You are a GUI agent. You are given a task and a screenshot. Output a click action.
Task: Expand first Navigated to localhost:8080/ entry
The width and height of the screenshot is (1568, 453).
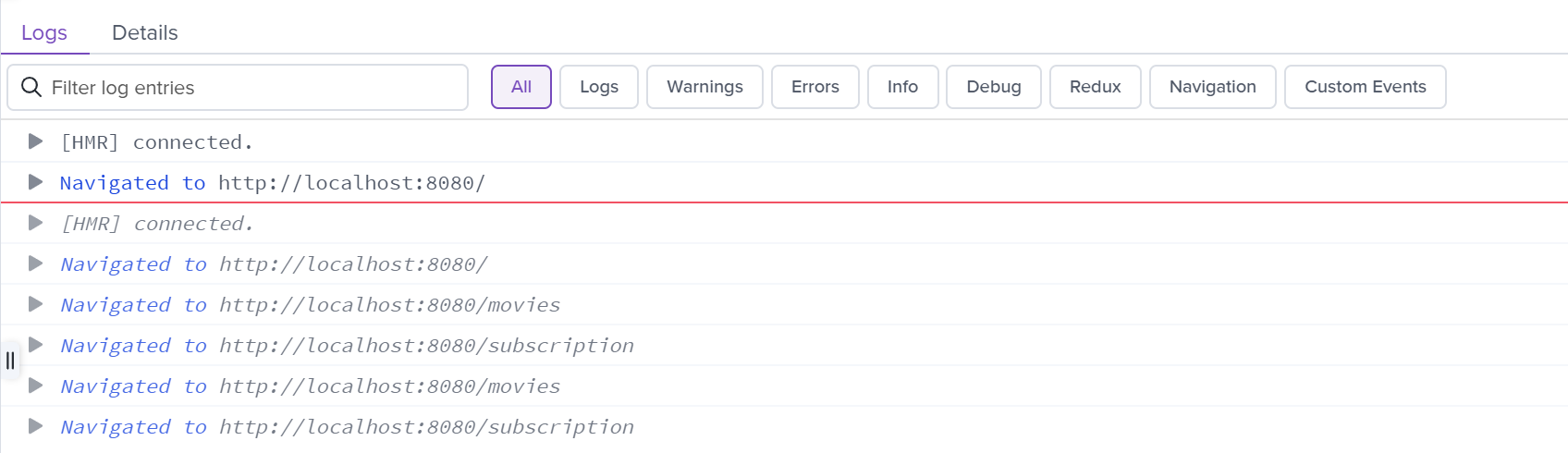pos(36,182)
